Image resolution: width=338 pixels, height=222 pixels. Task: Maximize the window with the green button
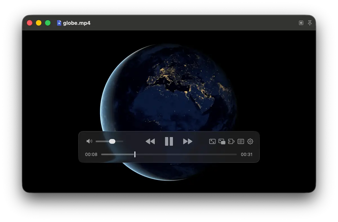pos(48,23)
